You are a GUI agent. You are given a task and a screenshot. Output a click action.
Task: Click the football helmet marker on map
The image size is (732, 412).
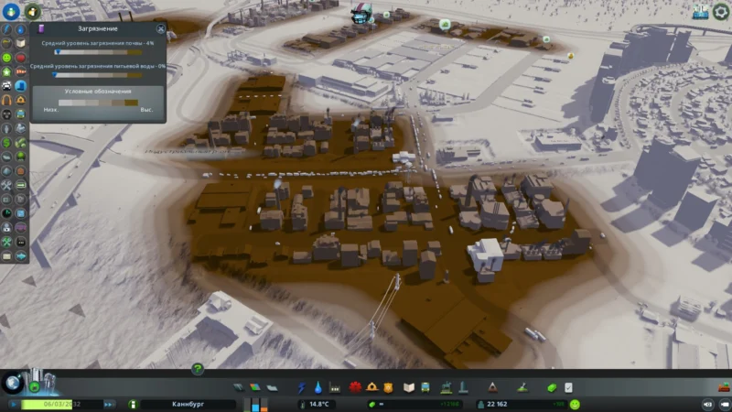(361, 14)
